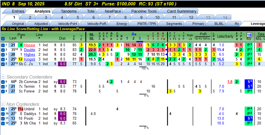
Task: Open the Highes horse link
Action: point(30,54)
